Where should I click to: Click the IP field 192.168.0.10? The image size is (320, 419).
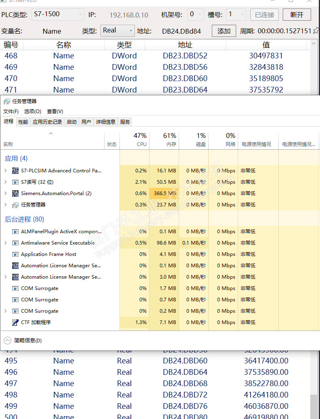(x=129, y=15)
